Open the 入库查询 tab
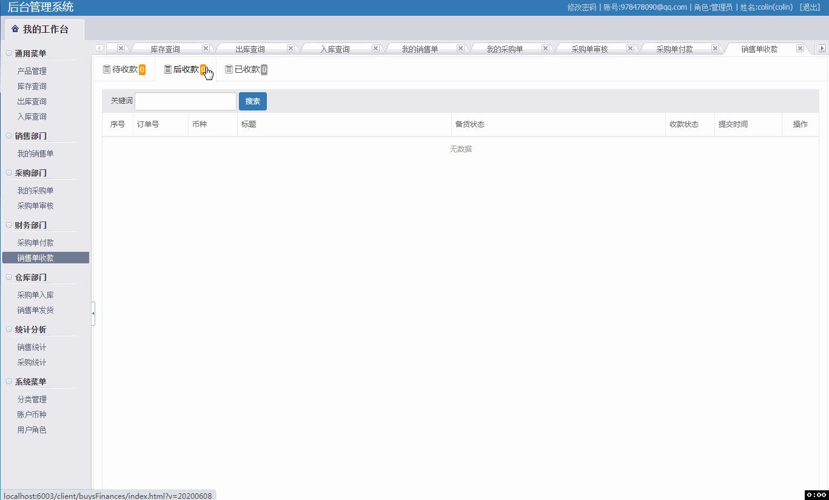This screenshot has height=500, width=829. click(335, 48)
